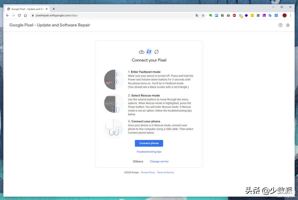Click the Rescue mode illustration

point(114,104)
